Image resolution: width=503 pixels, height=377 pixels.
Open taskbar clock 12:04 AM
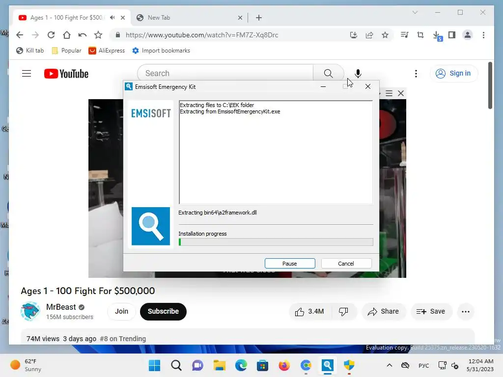pos(480,365)
